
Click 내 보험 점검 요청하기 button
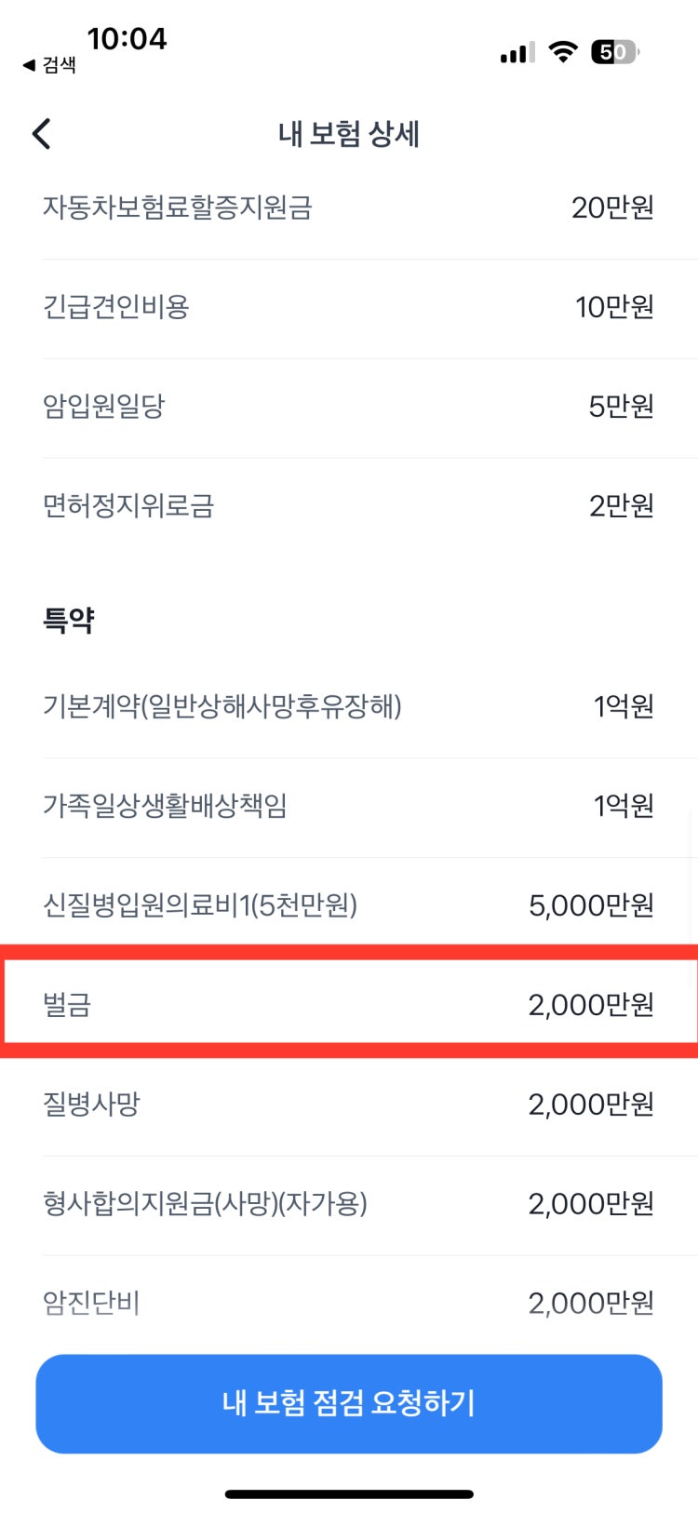coord(349,1403)
